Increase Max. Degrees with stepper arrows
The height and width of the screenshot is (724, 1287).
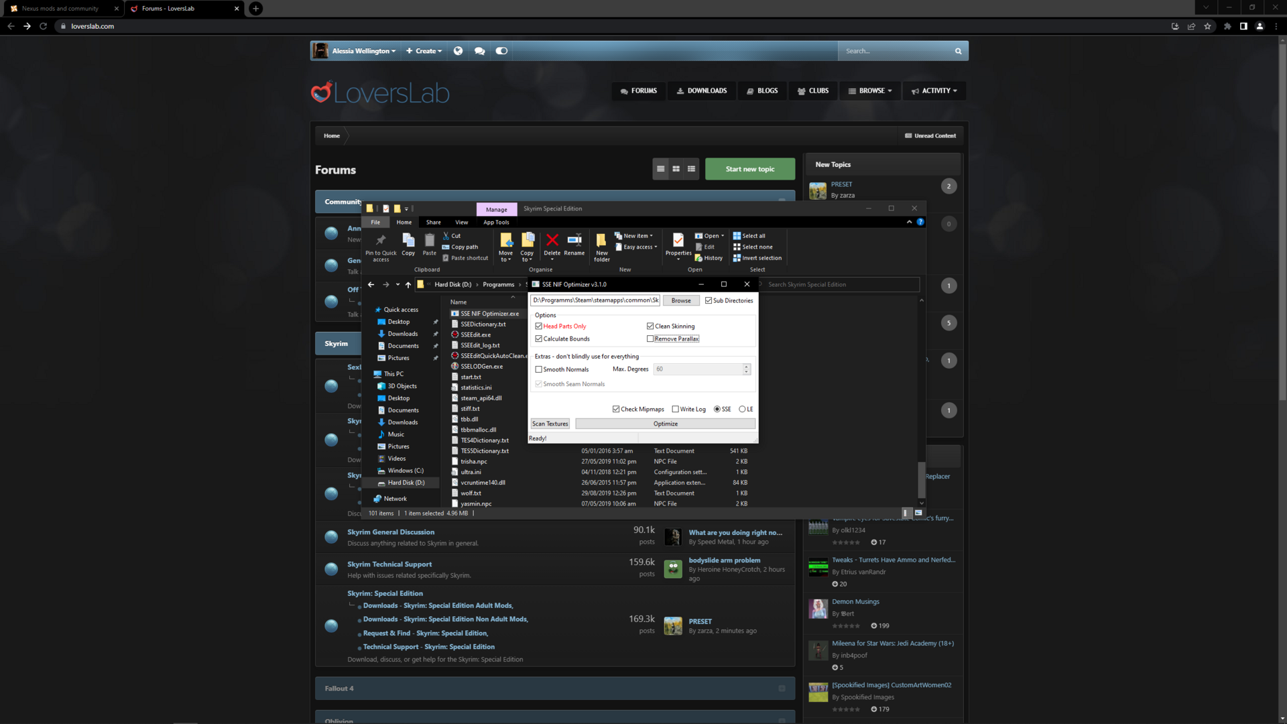click(x=746, y=367)
